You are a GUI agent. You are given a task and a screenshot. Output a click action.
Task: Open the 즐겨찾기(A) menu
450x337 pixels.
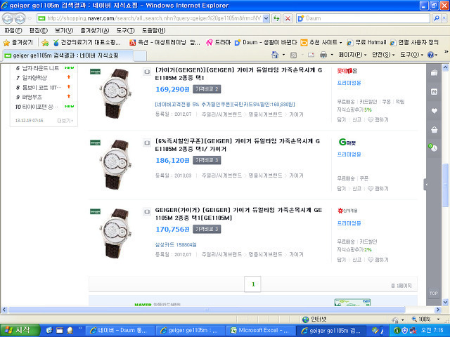point(95,31)
